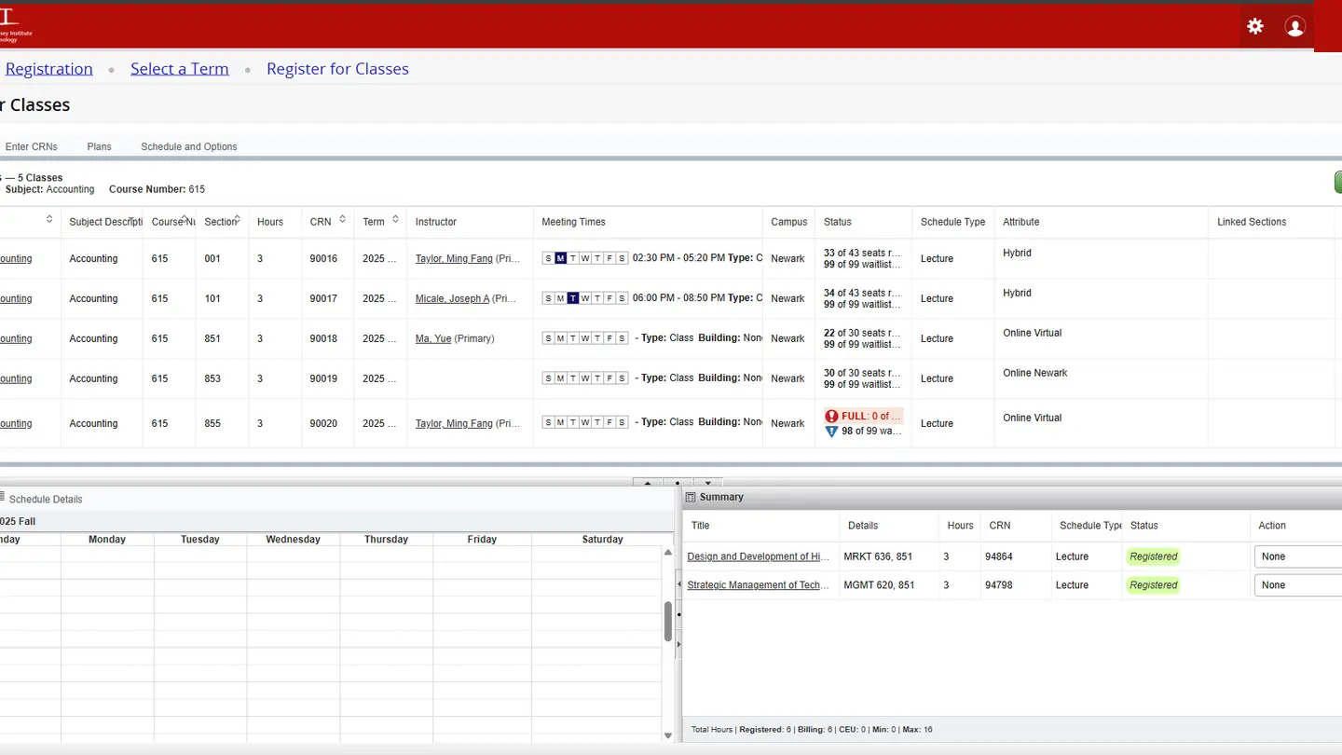Click Registered status for CRN 94798
The height and width of the screenshot is (755, 1342).
(1154, 585)
